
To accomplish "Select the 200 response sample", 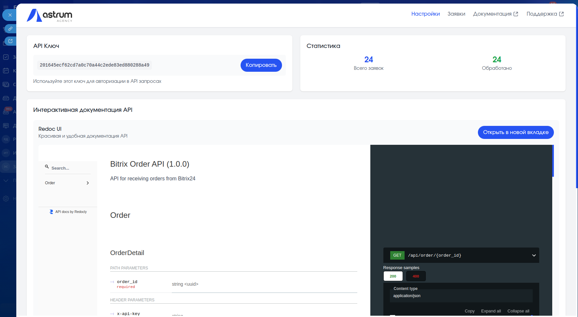I will coord(393,276).
